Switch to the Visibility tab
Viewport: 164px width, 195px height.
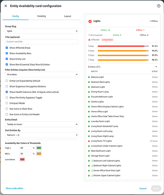[x=42, y=16]
